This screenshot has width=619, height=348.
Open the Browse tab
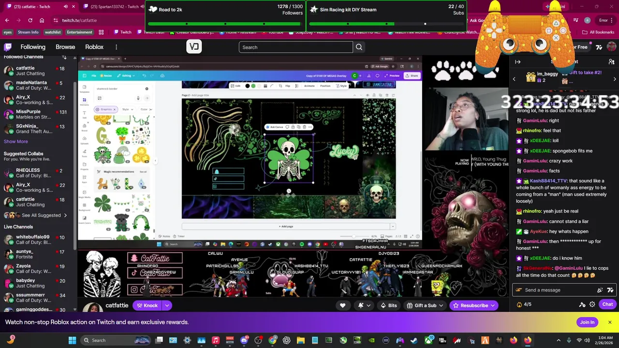click(65, 47)
